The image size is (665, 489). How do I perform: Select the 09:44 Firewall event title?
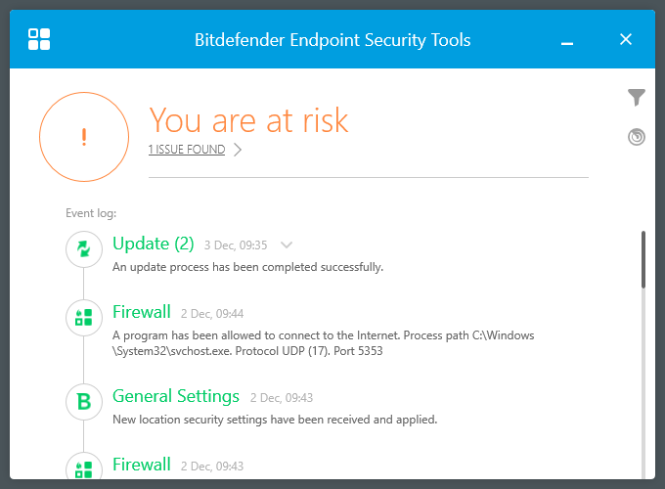142,312
